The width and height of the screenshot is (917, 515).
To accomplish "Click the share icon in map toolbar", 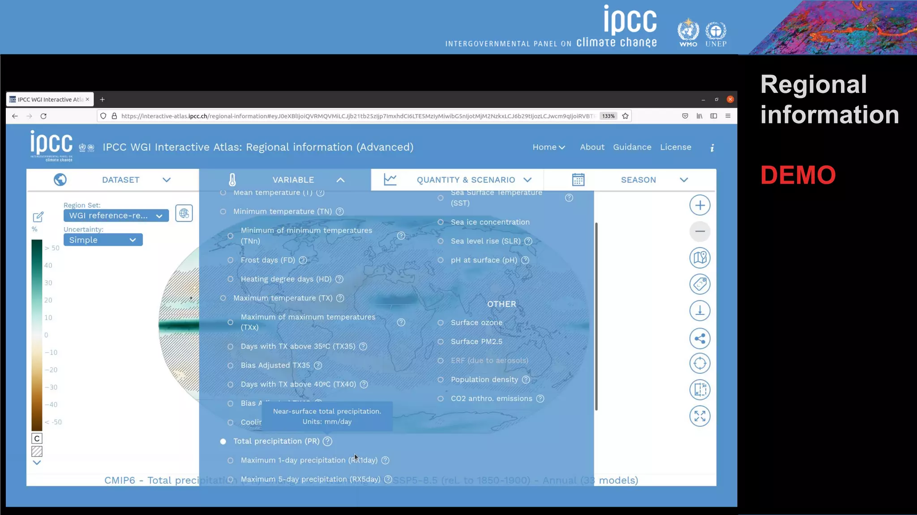I will click(700, 338).
